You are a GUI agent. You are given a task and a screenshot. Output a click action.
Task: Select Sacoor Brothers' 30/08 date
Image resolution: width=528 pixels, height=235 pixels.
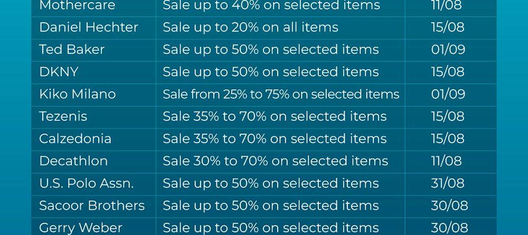tap(449, 205)
